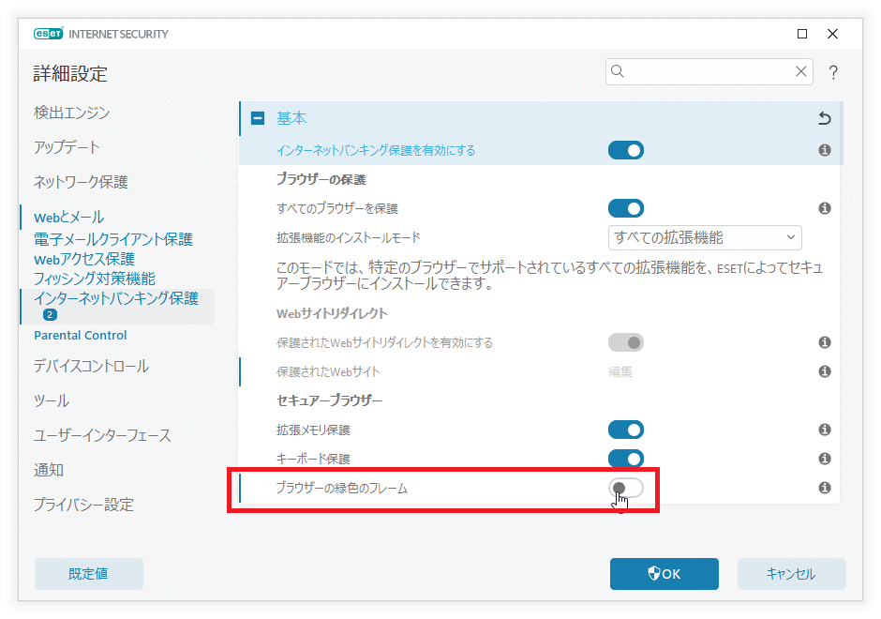Click info icon next to すべてのブラウザーを保護
Viewport: 881px width, 619px height.
click(825, 208)
